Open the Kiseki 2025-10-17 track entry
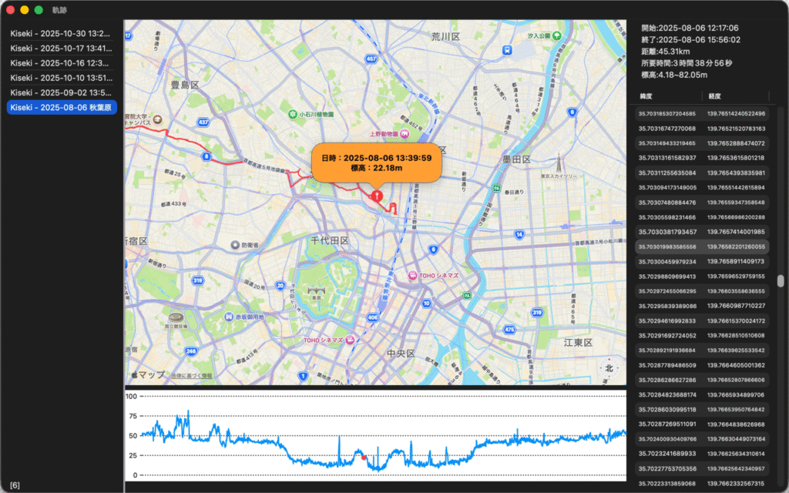789x493 pixels. tap(61, 49)
